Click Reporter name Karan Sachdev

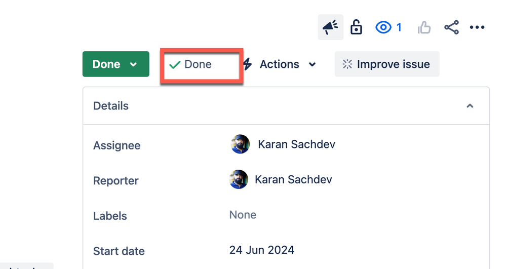coord(293,179)
